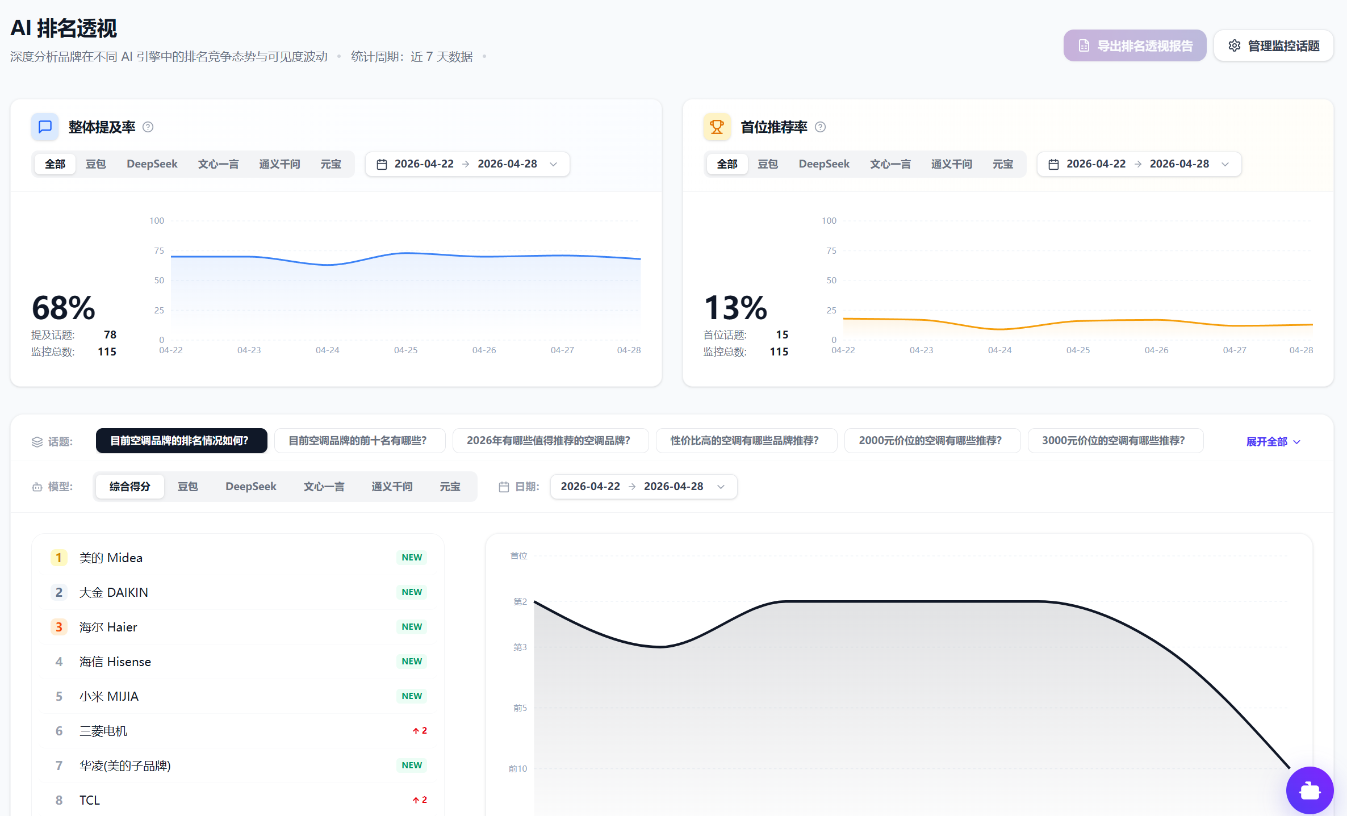Choose 通义千问 in the 模型 filter

392,487
